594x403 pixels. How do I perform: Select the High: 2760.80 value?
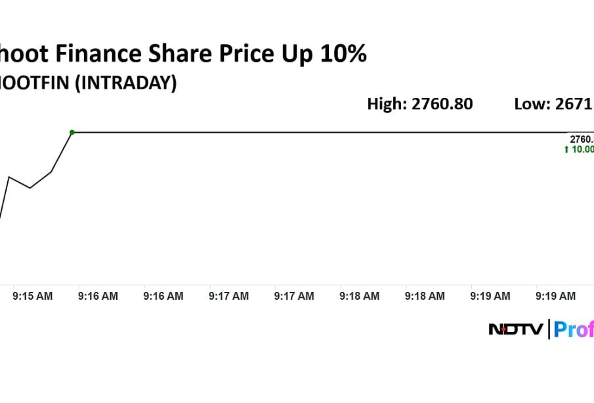(419, 104)
